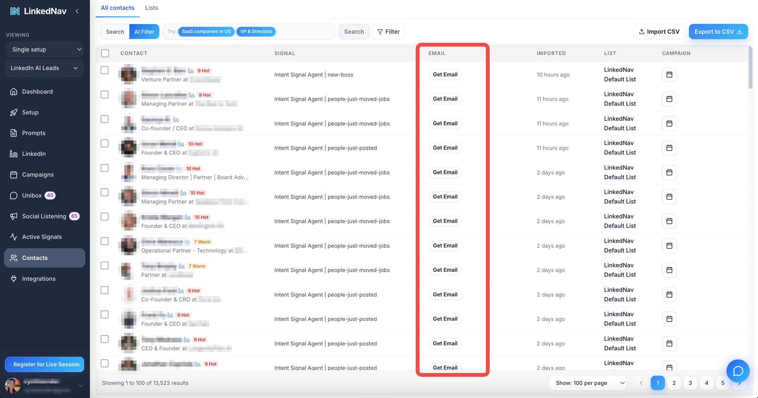The height and width of the screenshot is (398, 758).
Task: Open the Show 100 per page dropdown
Action: click(587, 383)
